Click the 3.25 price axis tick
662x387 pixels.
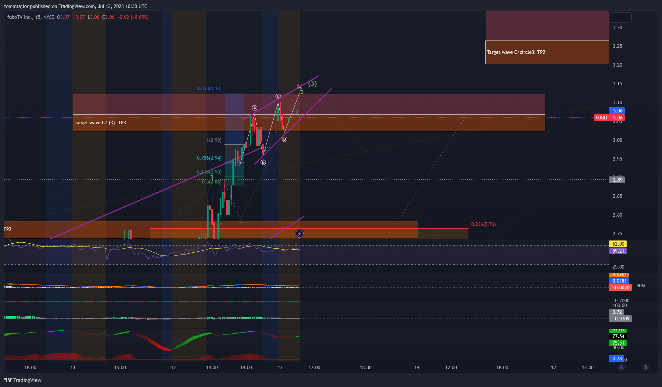(617, 46)
